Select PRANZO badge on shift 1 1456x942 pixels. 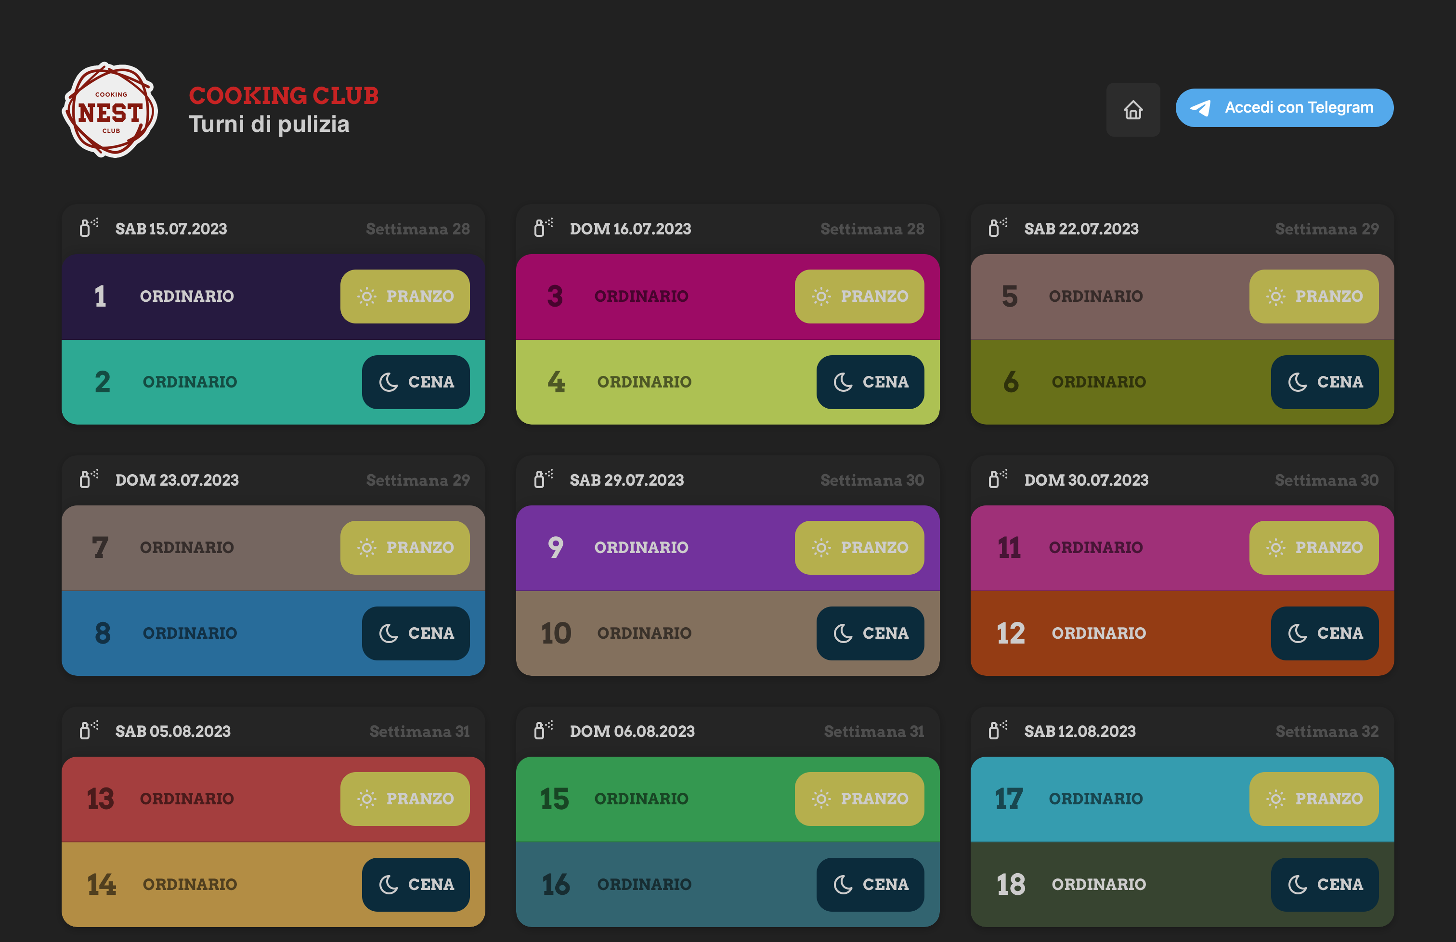[x=404, y=296]
